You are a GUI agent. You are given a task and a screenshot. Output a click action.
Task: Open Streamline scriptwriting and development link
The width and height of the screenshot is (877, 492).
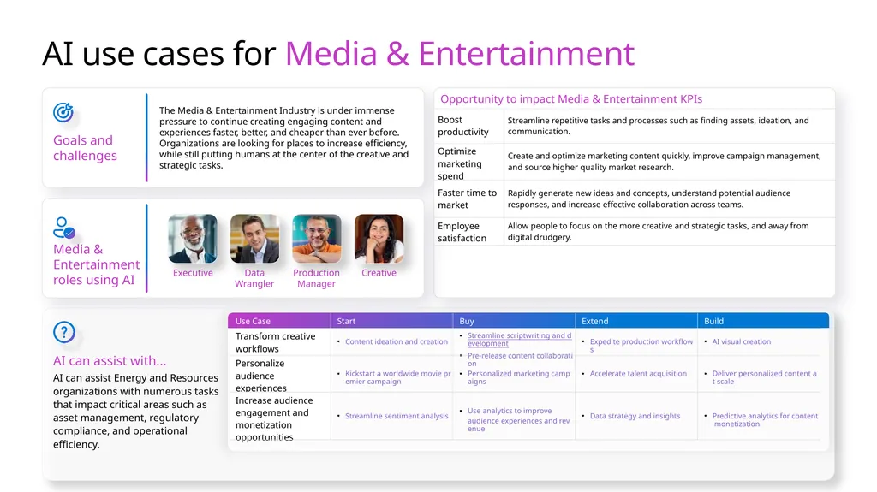pos(520,340)
